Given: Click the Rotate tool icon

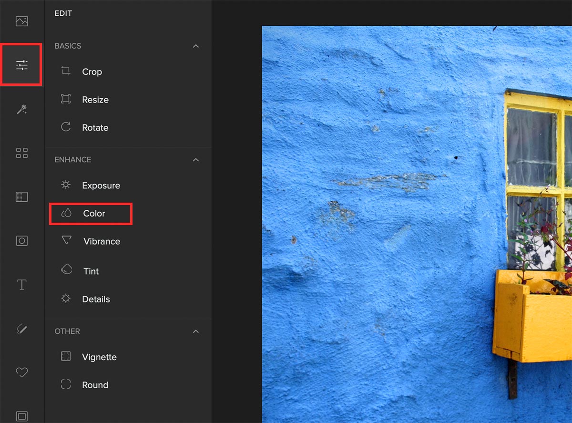Looking at the screenshot, I should point(66,127).
